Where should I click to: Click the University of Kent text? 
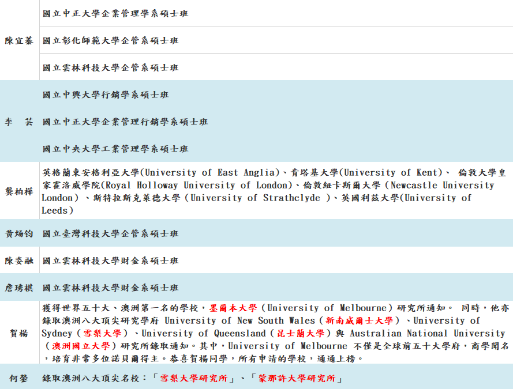point(391,172)
